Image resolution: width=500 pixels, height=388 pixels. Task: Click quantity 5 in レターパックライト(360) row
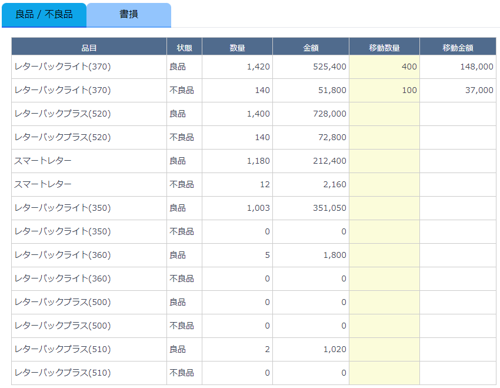pos(267,256)
